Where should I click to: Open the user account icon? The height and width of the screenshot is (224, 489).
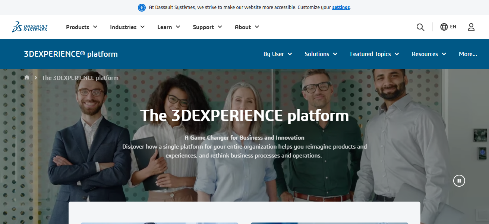[471, 27]
